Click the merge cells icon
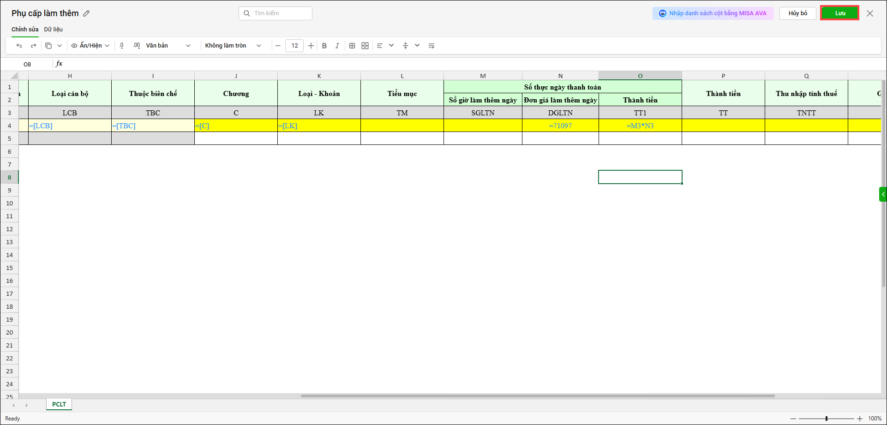Screen dimensions: 887x425 365,46
